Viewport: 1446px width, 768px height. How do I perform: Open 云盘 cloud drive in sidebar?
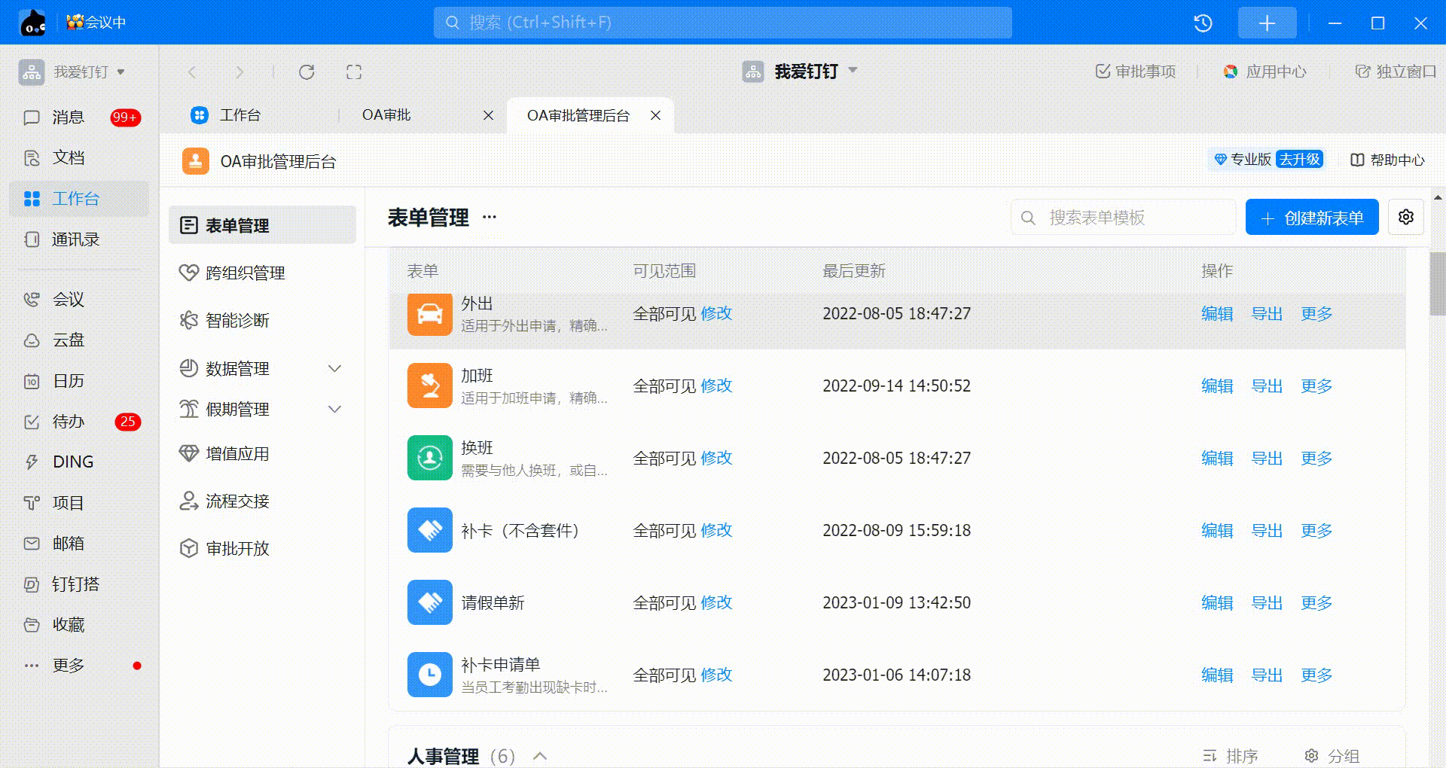click(x=68, y=340)
